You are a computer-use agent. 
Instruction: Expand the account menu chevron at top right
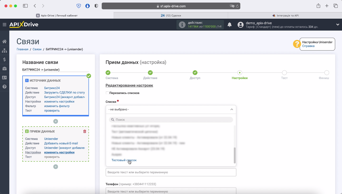[x=337, y=25]
